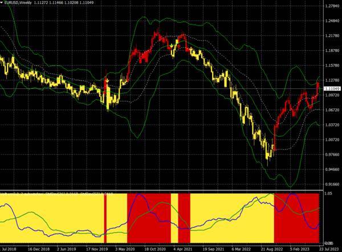Viewport: 342px width, 252px height.
Task: Click the 0.91660 price scale label
Action: pyautogui.click(x=332, y=184)
